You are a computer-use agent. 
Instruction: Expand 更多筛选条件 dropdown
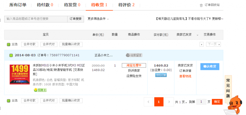(x=98, y=19)
